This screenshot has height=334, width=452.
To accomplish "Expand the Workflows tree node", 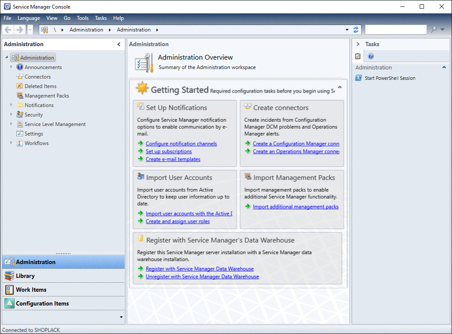I will [x=11, y=143].
